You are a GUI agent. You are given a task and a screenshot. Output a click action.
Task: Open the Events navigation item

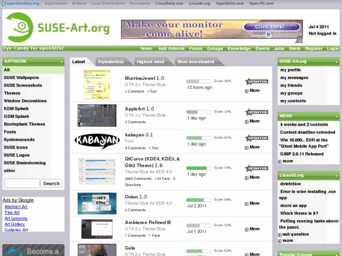(262, 48)
